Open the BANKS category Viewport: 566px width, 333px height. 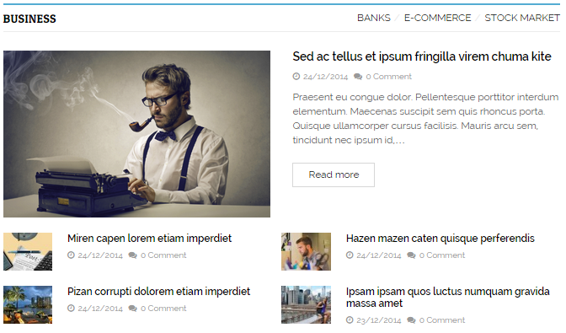pos(374,18)
